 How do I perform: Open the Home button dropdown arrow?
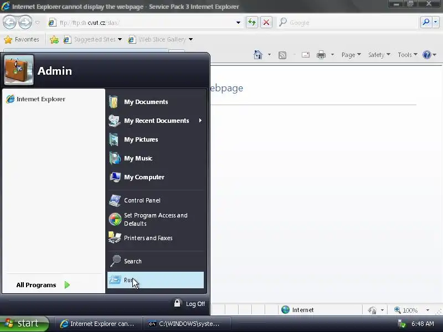269,54
